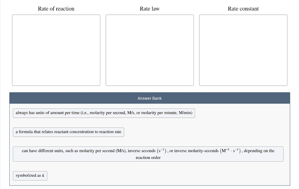Image resolution: width=299 pixels, height=189 pixels.
Task: Click the Rate law column heading
Action: pos(149,9)
